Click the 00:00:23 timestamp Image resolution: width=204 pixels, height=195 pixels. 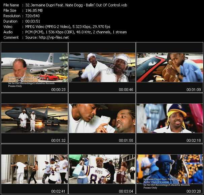pos(58,90)
